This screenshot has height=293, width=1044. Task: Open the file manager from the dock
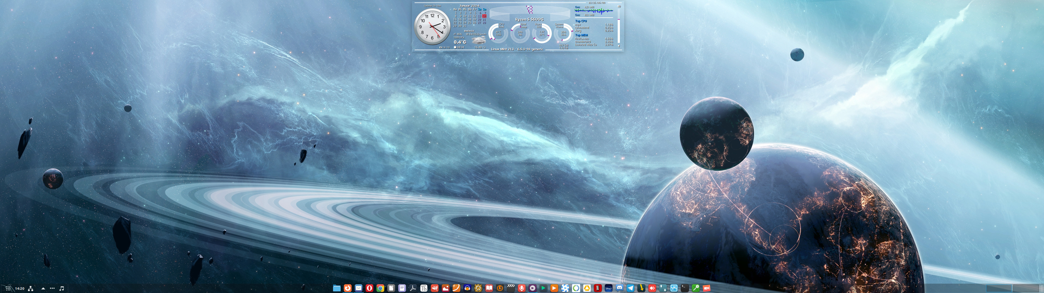[x=336, y=288]
